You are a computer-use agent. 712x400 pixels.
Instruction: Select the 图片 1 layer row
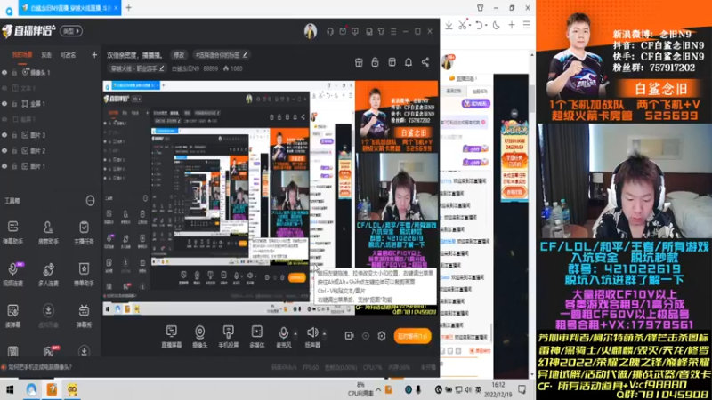coord(50,166)
